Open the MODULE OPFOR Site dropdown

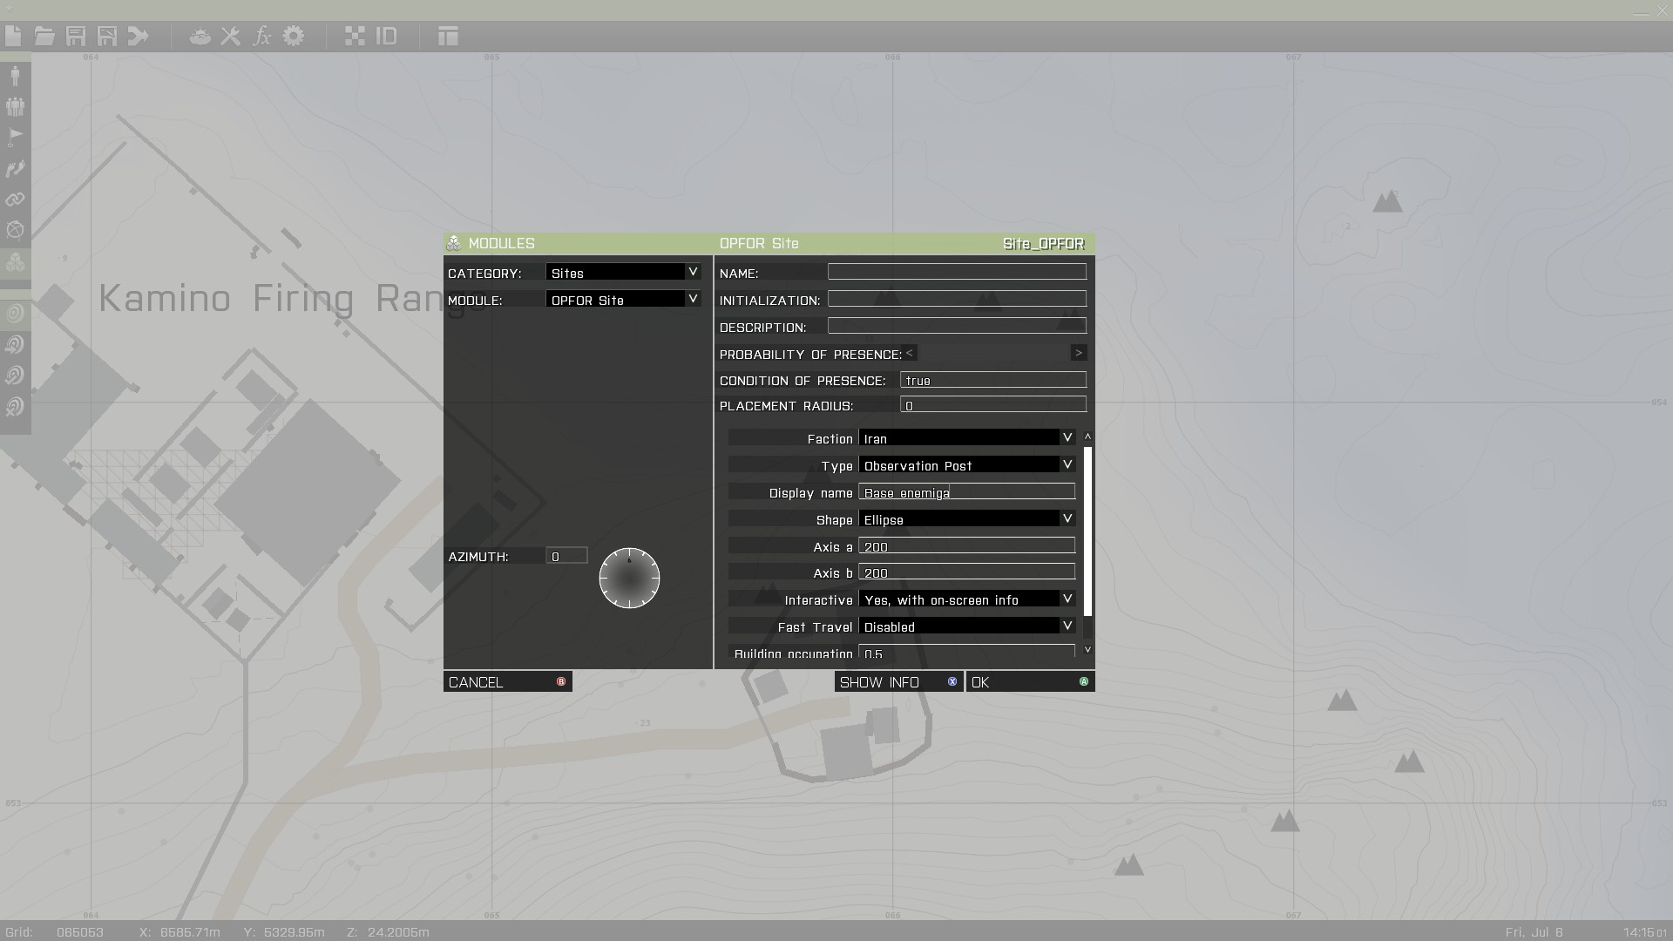(x=623, y=300)
